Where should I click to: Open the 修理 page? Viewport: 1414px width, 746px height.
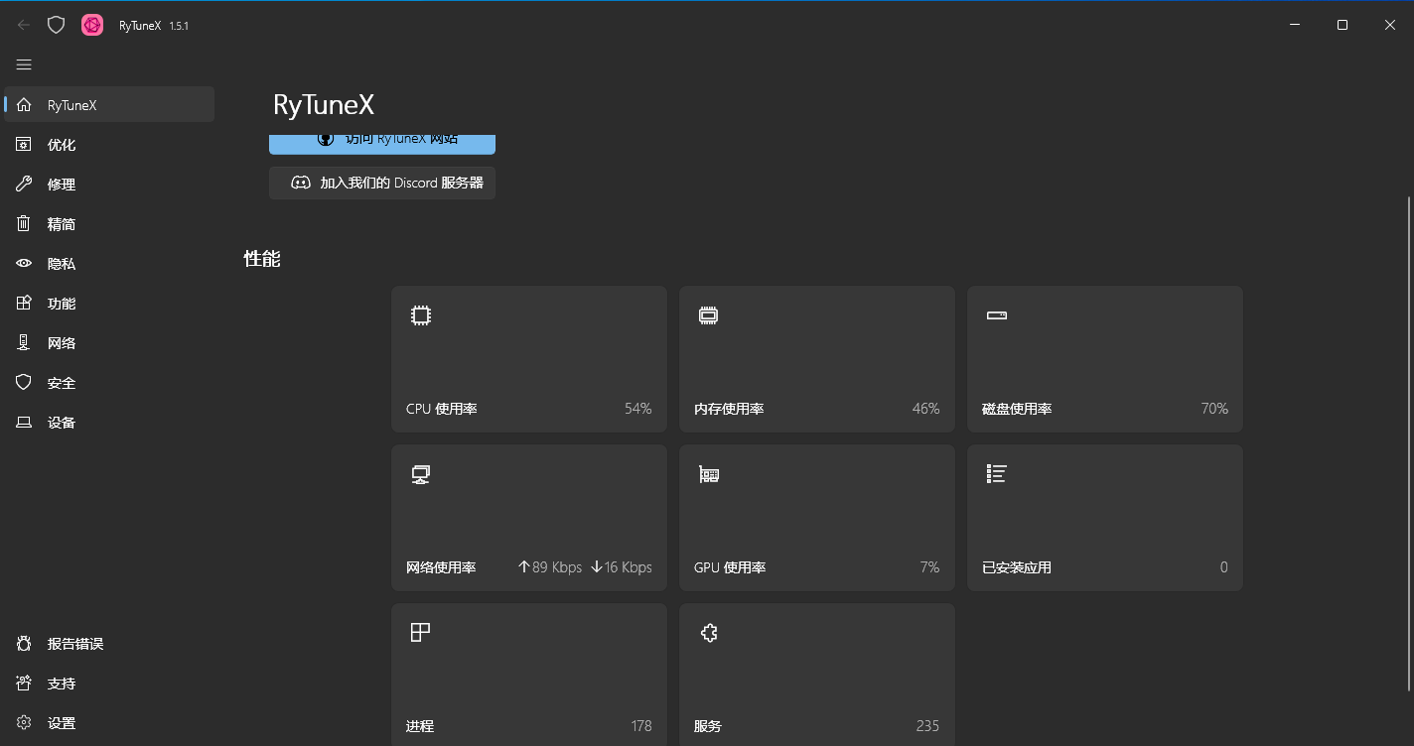pos(109,185)
